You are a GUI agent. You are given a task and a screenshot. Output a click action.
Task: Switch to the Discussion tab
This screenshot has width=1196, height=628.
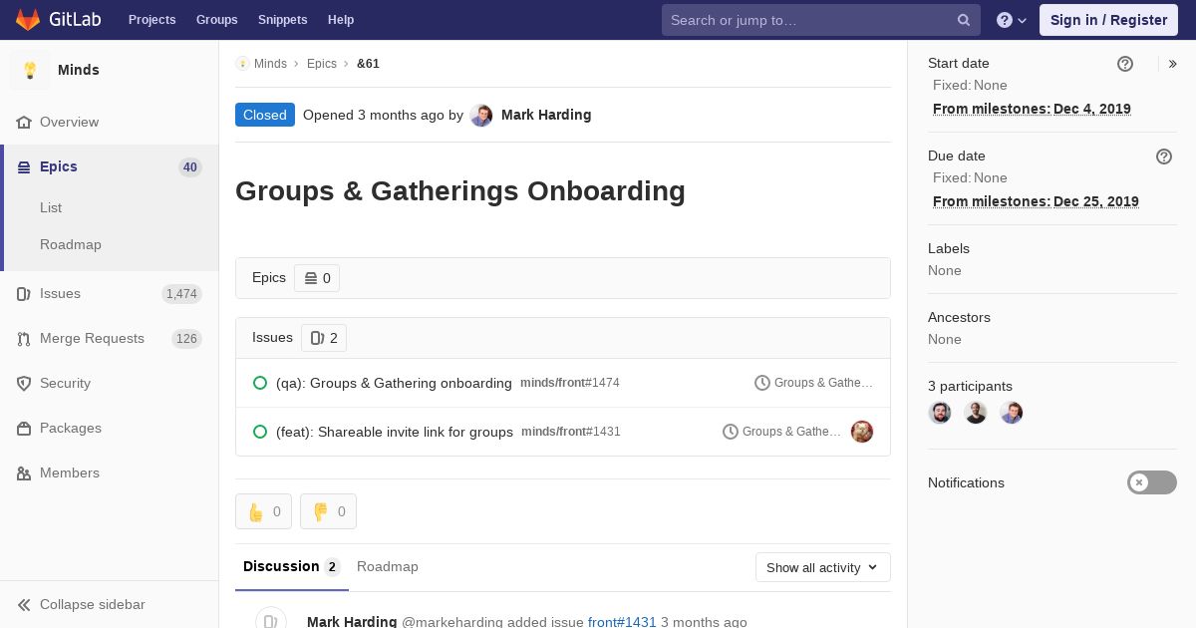tap(292, 566)
